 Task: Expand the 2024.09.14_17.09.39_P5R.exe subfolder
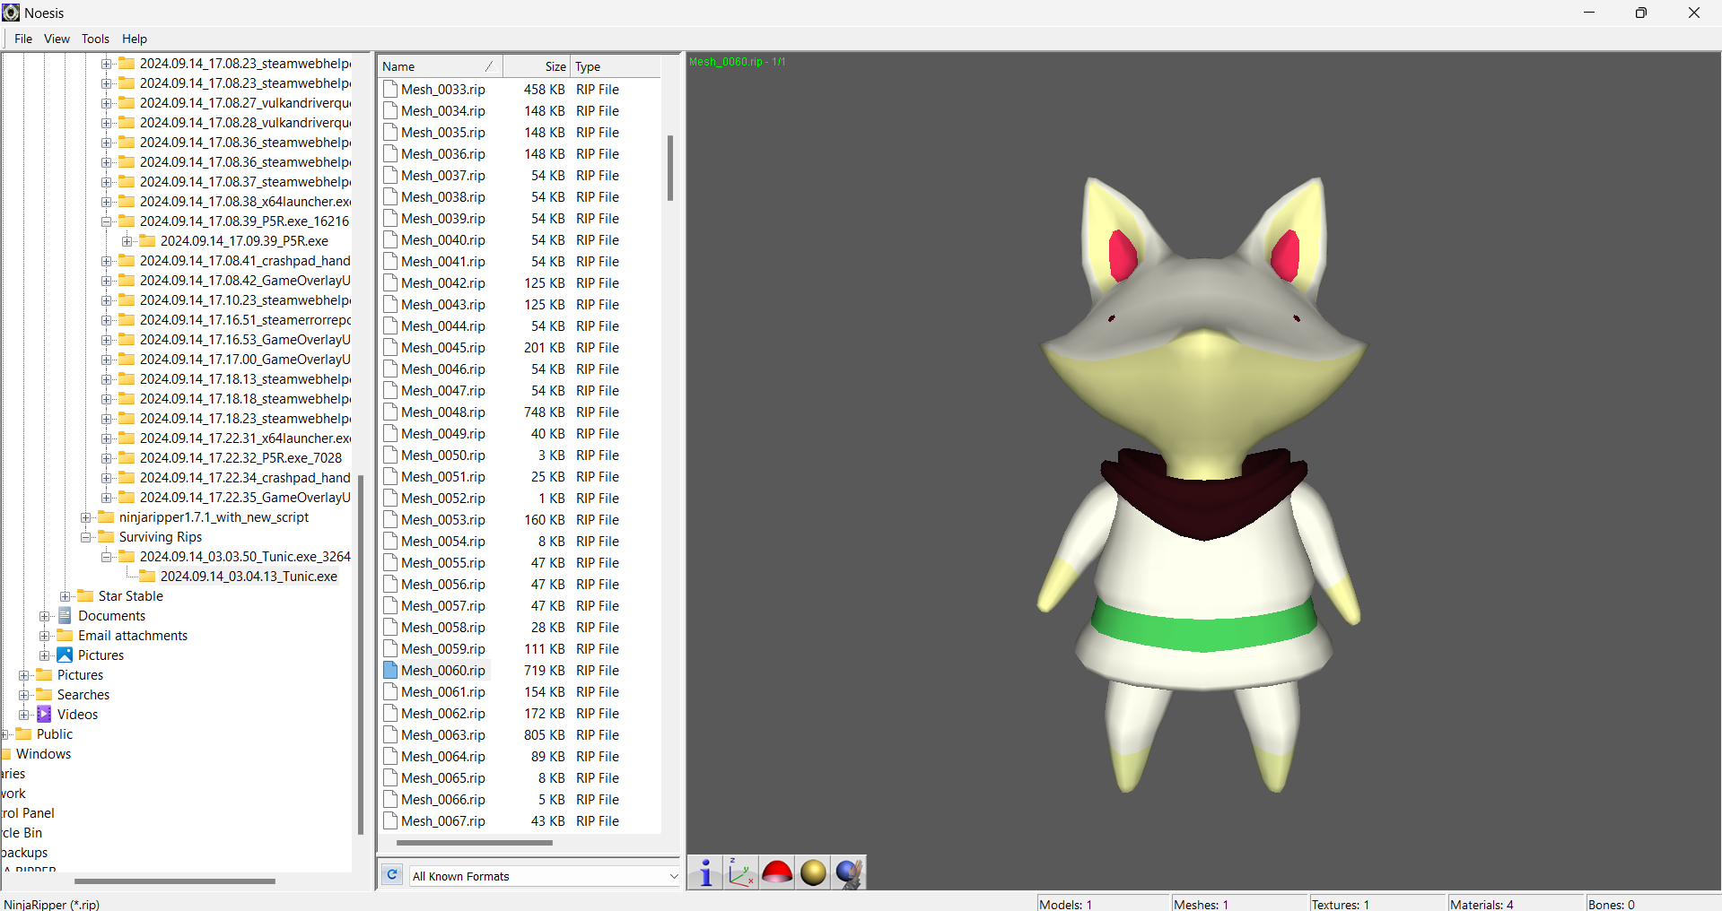point(127,241)
